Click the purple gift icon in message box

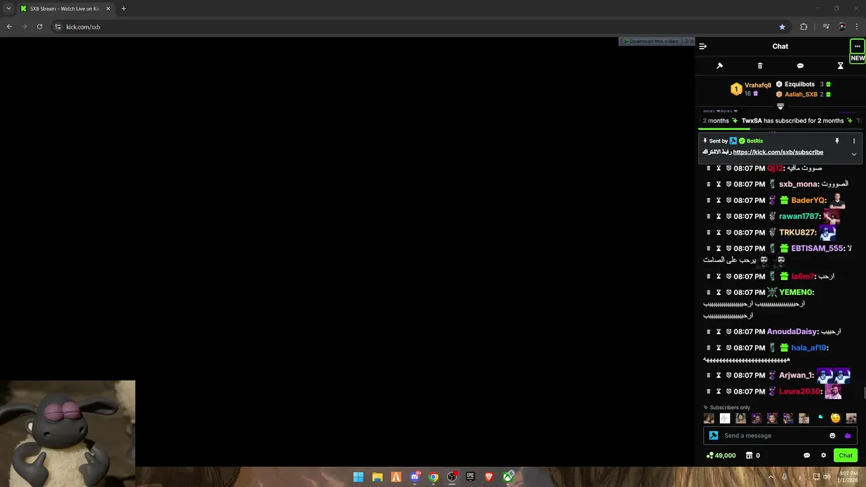(x=848, y=436)
